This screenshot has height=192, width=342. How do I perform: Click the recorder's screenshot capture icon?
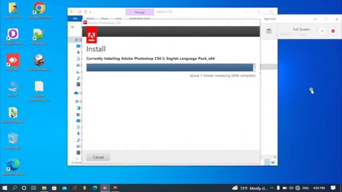(x=269, y=31)
